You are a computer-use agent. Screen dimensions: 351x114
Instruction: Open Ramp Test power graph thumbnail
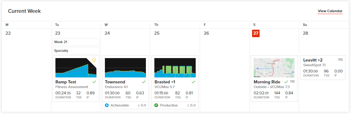click(76, 68)
